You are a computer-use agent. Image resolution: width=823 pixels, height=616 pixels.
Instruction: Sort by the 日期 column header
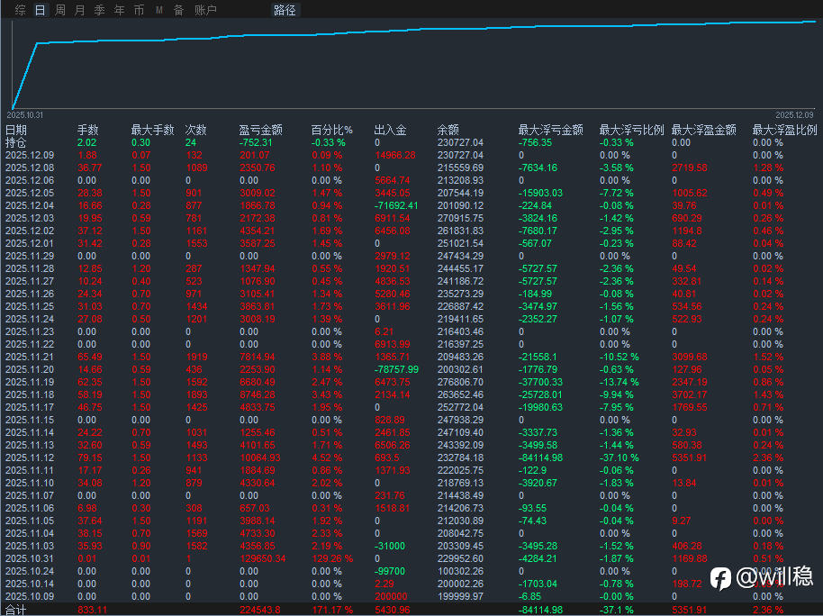(x=16, y=130)
